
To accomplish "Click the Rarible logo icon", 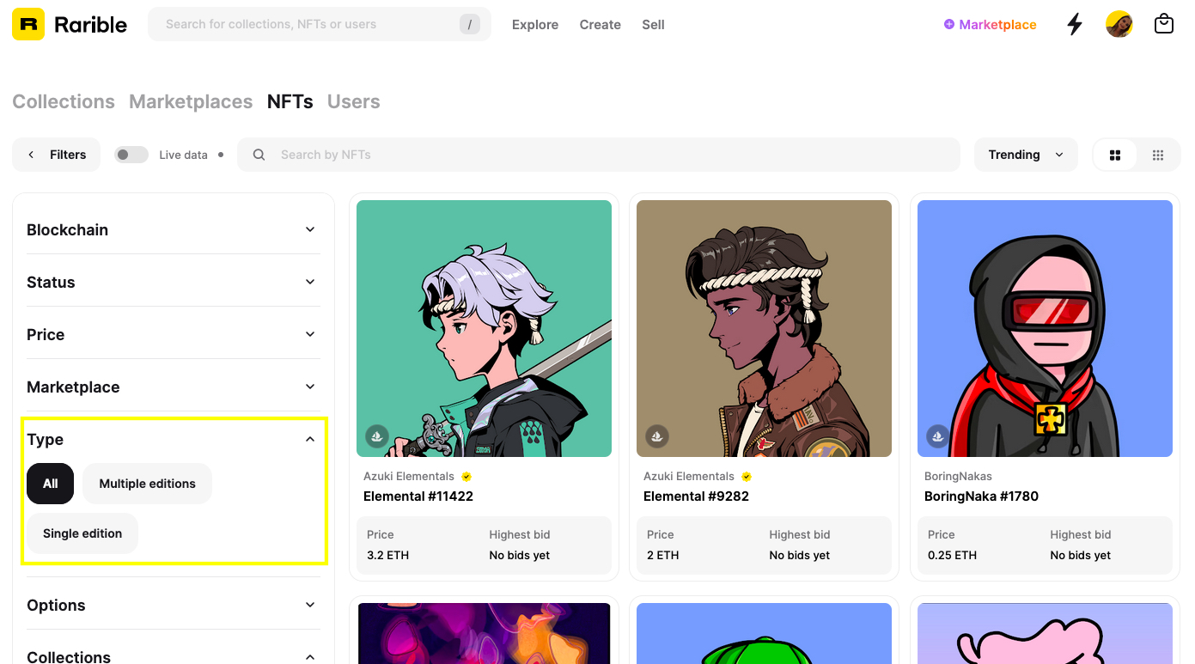I will click(x=28, y=24).
